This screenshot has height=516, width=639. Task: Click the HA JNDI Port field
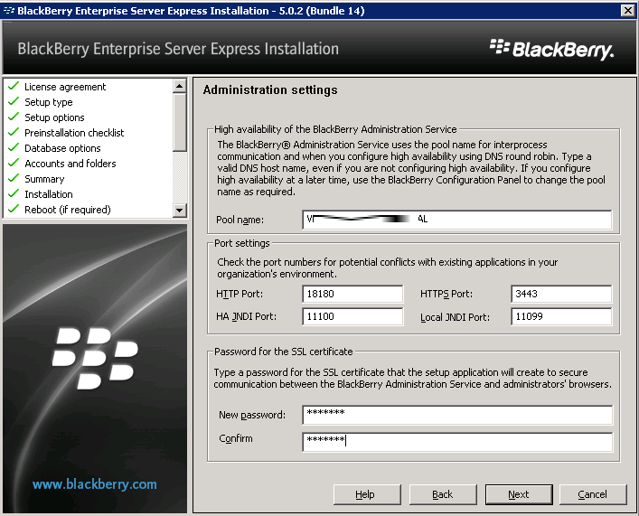pyautogui.click(x=352, y=317)
